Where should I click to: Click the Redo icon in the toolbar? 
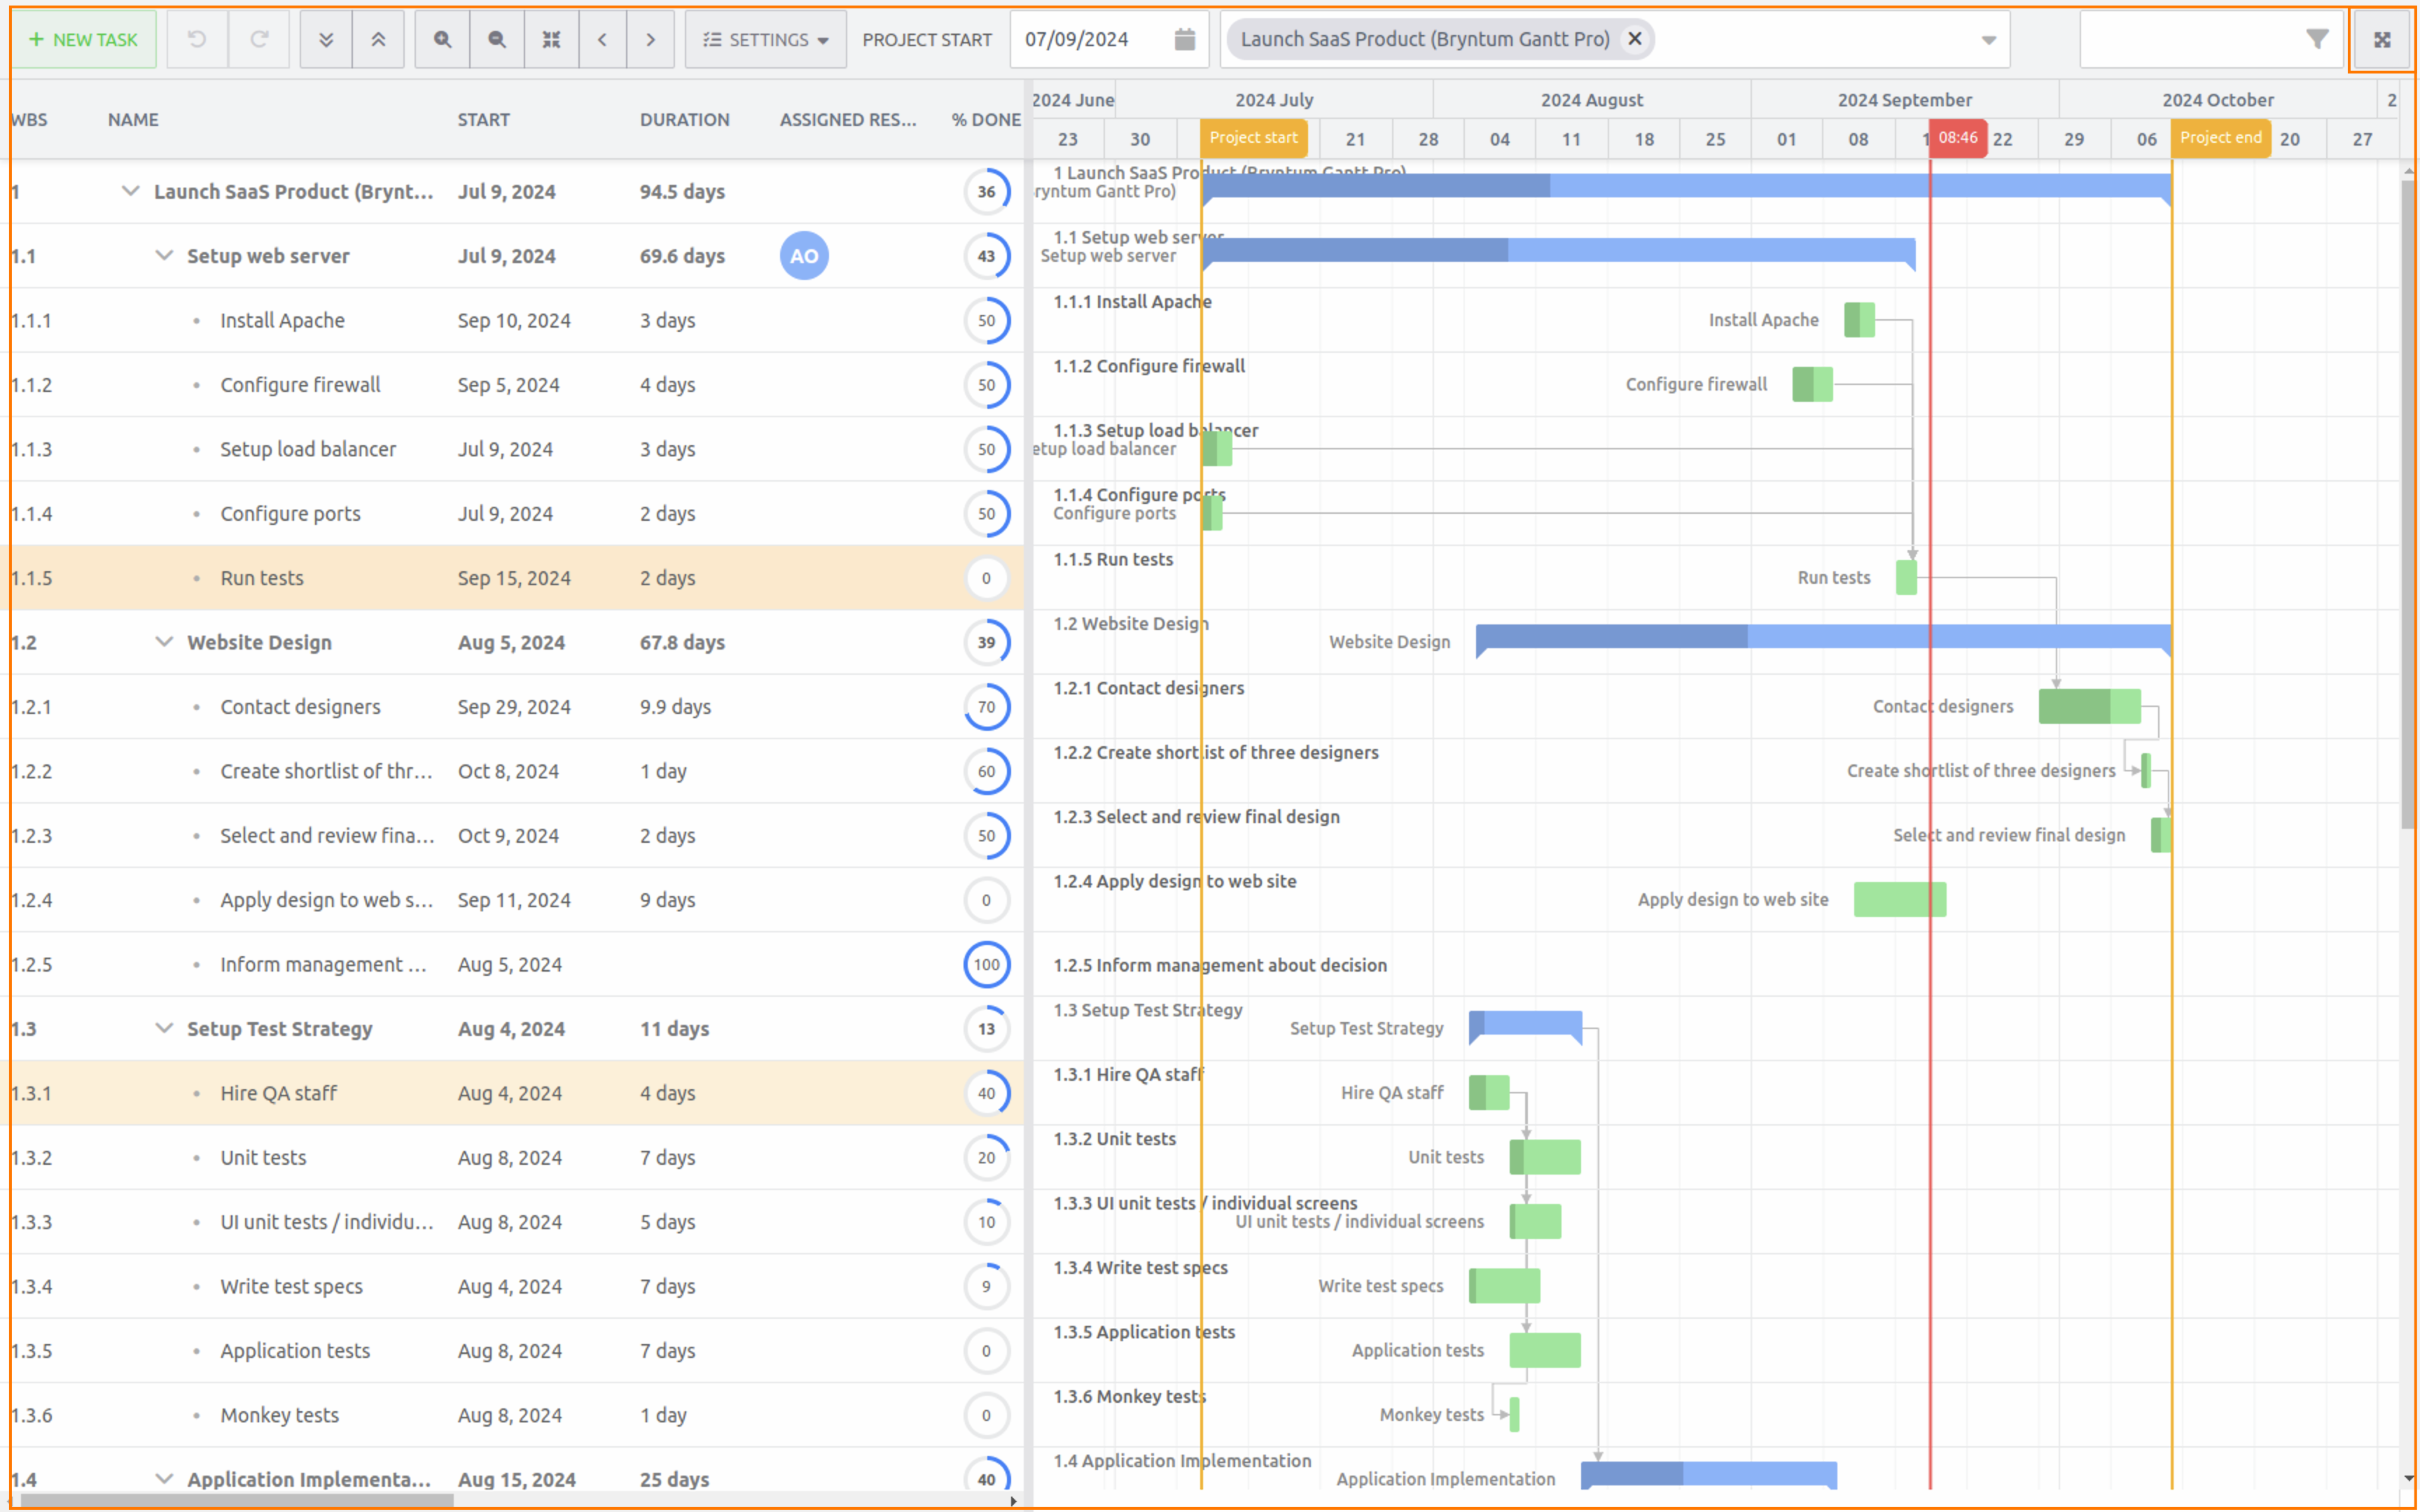pyautogui.click(x=259, y=39)
